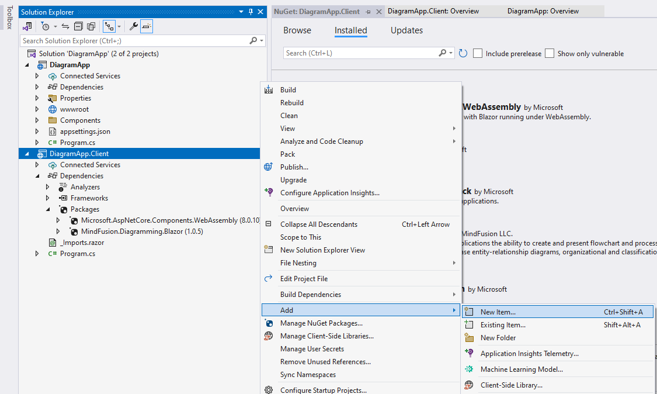This screenshot has height=394, width=657.
Task: Click the Build icon in context menu
Action: pos(269,89)
